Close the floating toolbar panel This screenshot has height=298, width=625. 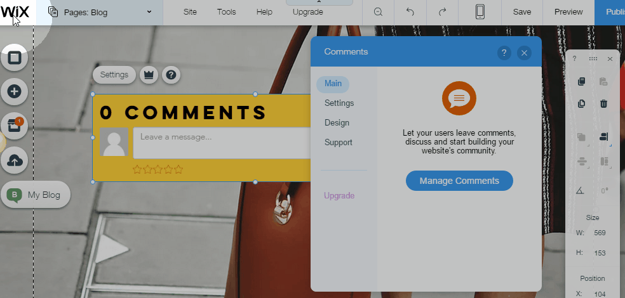(x=610, y=59)
